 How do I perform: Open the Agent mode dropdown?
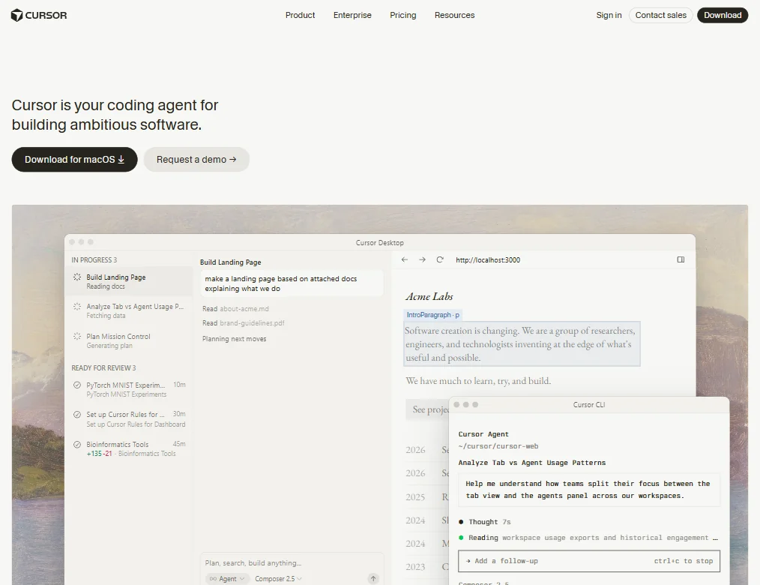click(x=227, y=579)
